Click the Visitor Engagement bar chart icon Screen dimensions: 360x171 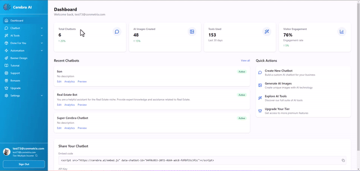pyautogui.click(x=342, y=31)
